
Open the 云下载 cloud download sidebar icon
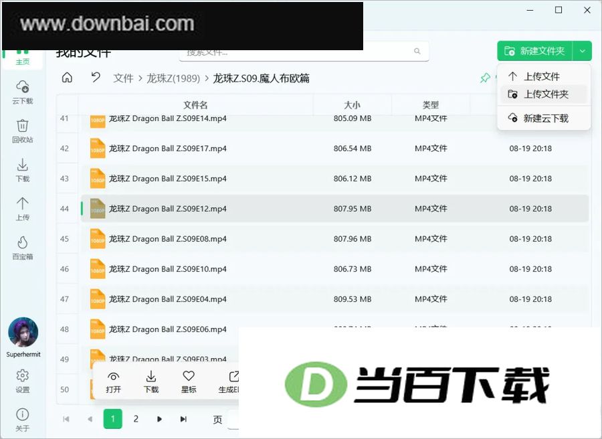(x=22, y=92)
